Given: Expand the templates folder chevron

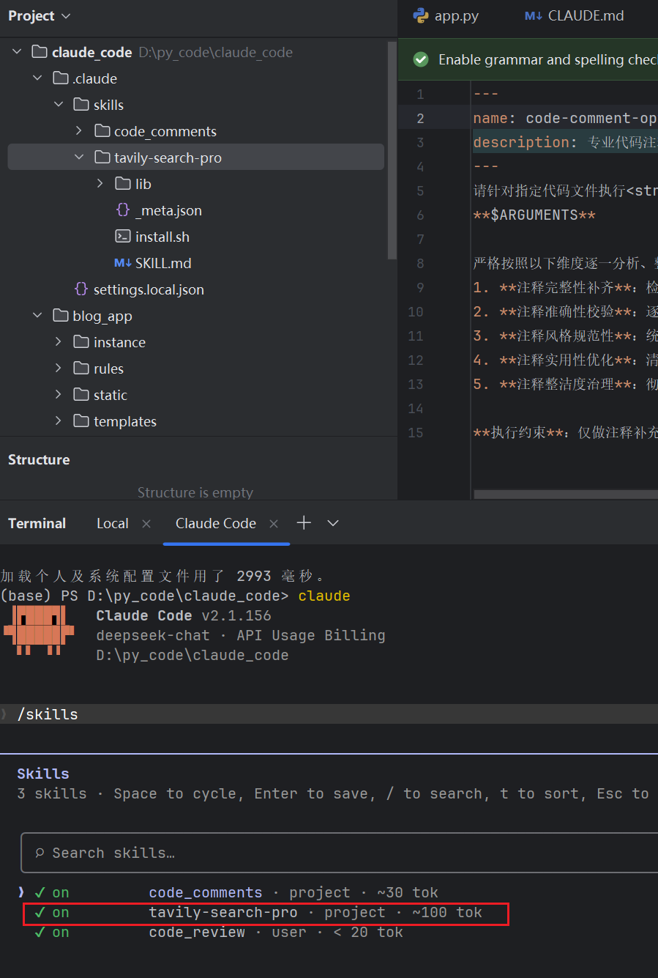Looking at the screenshot, I should [x=59, y=421].
